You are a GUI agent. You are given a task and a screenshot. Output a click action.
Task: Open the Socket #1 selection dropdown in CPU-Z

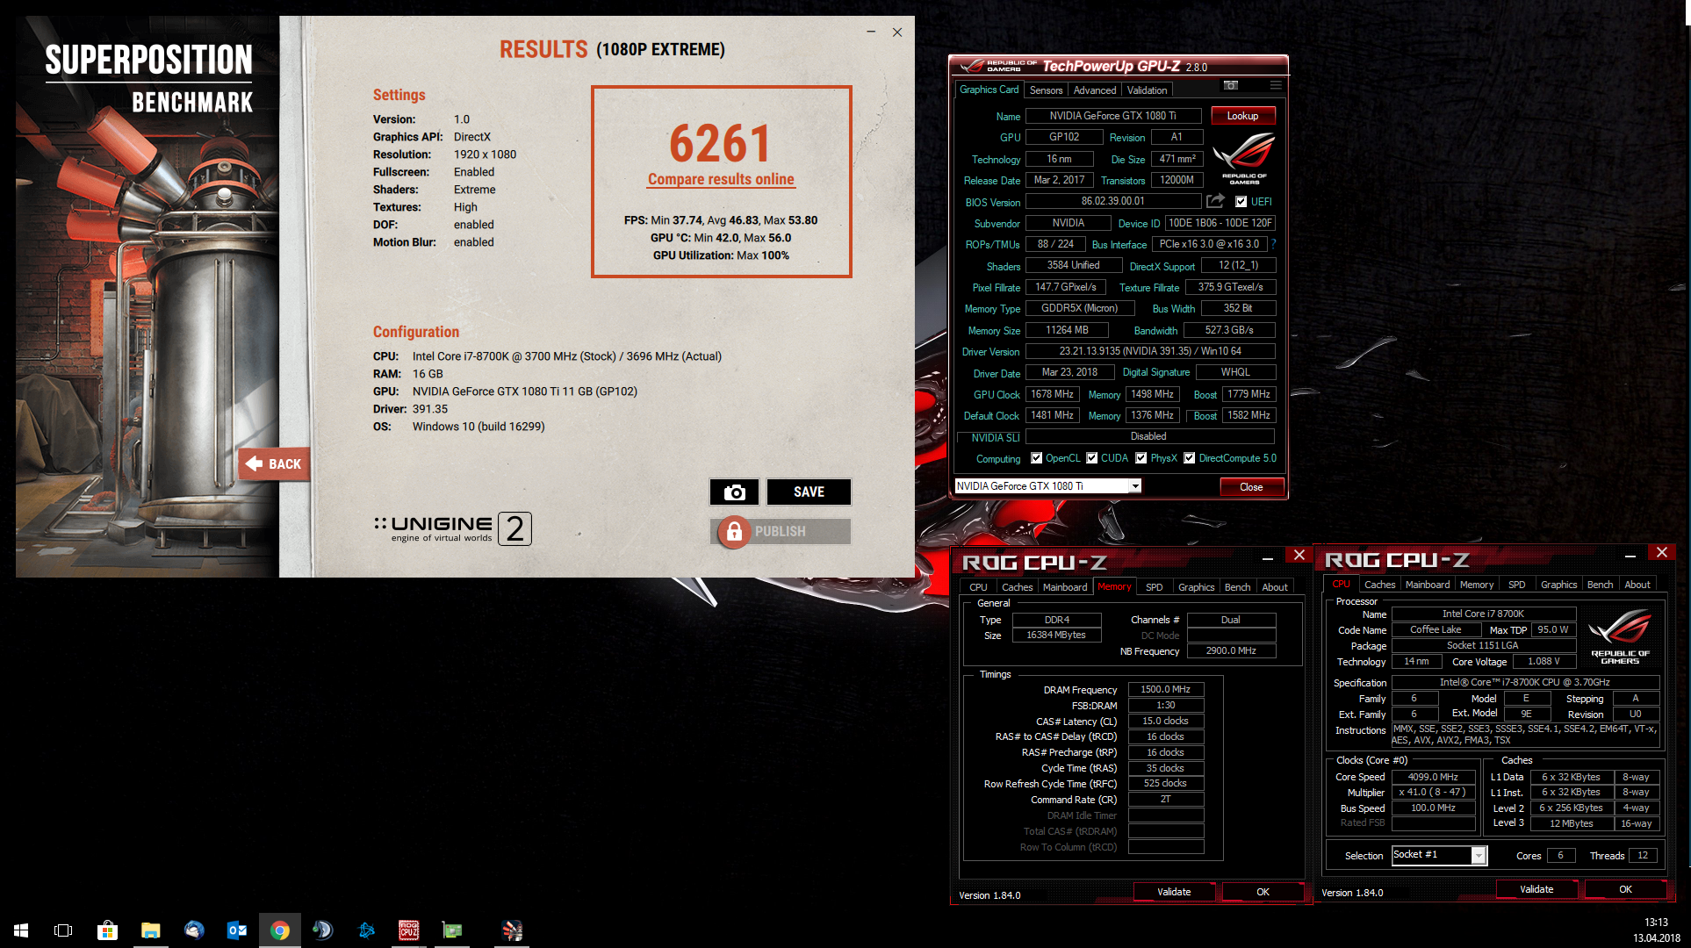(x=1479, y=856)
